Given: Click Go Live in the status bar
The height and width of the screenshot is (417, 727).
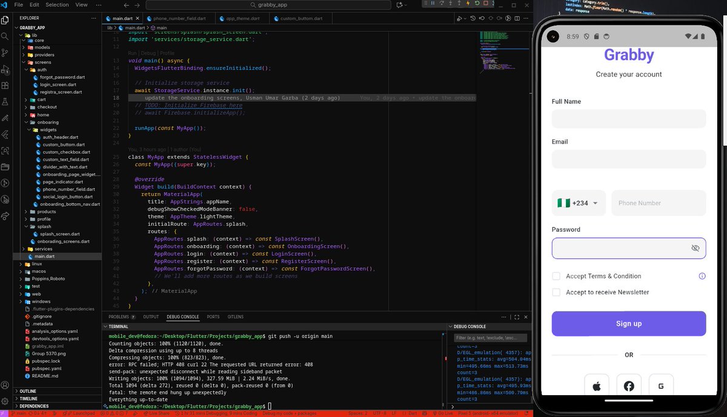Looking at the screenshot, I should tap(442, 413).
